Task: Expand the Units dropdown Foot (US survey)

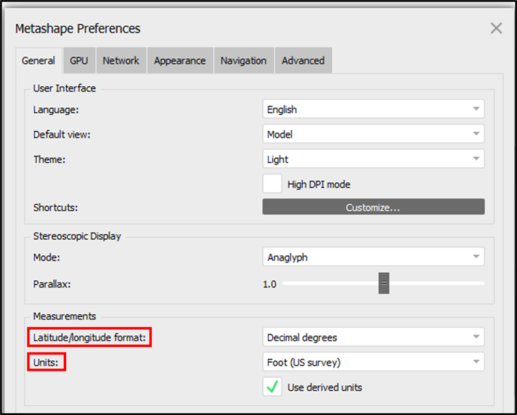Action: pyautogui.click(x=373, y=362)
